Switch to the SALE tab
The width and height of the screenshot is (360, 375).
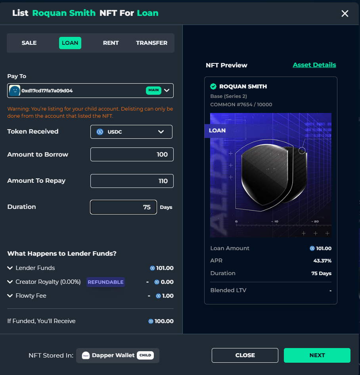tap(29, 43)
